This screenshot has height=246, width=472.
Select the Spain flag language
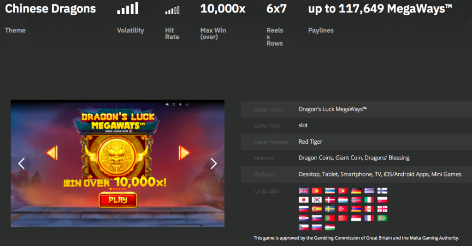(x=317, y=209)
